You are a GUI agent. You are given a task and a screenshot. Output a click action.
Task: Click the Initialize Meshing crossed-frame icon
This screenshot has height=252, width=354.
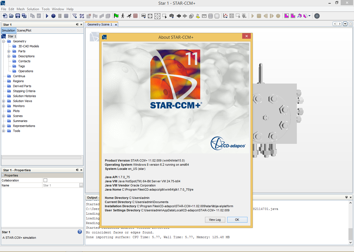click(82, 16)
